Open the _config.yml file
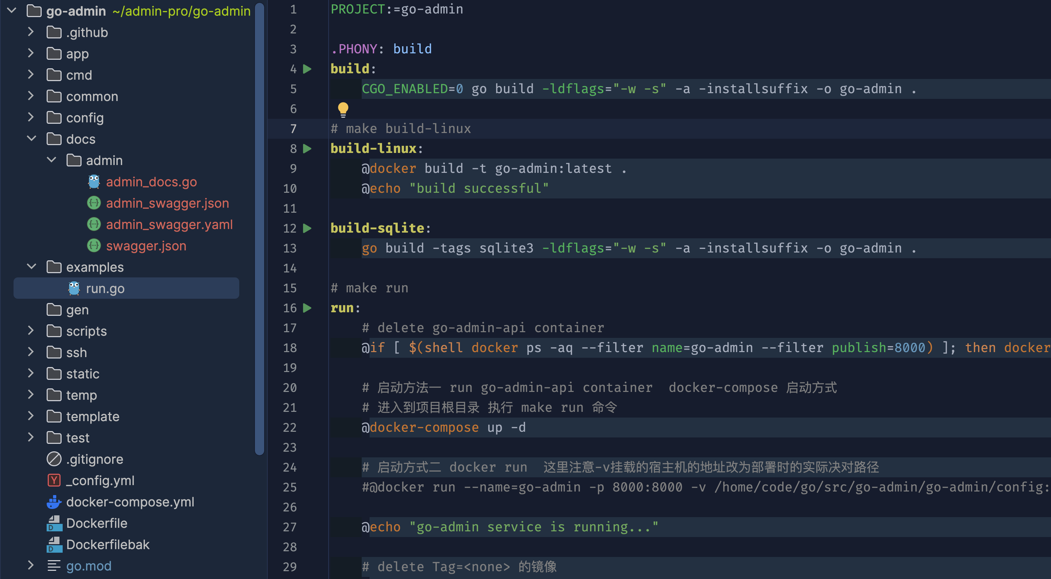The image size is (1051, 579). click(100, 481)
